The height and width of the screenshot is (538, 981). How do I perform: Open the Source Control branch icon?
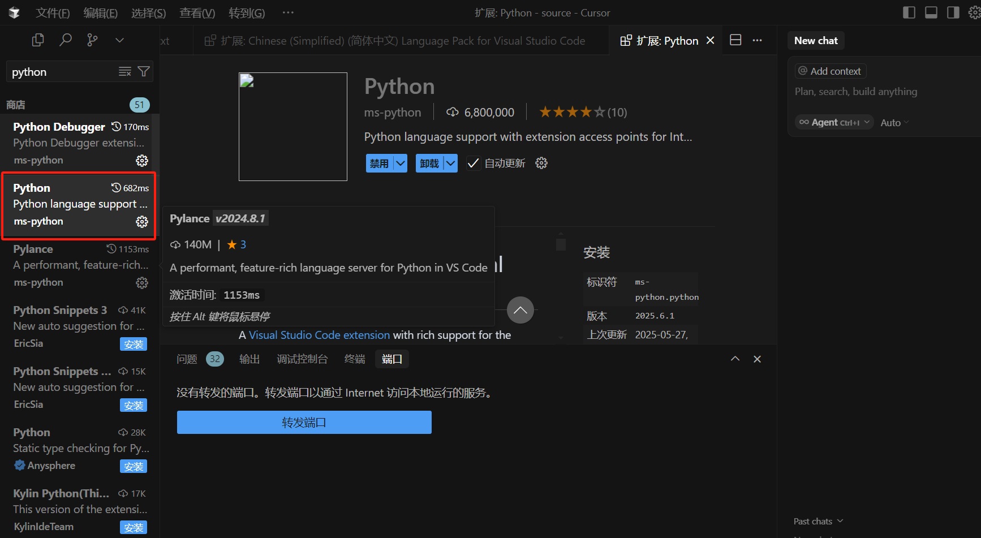[x=92, y=40]
